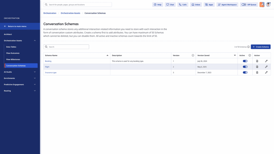Viewport: 274px width, 154px height.
Task: Select Data Tables in the sidebar
Action: coord(11,47)
